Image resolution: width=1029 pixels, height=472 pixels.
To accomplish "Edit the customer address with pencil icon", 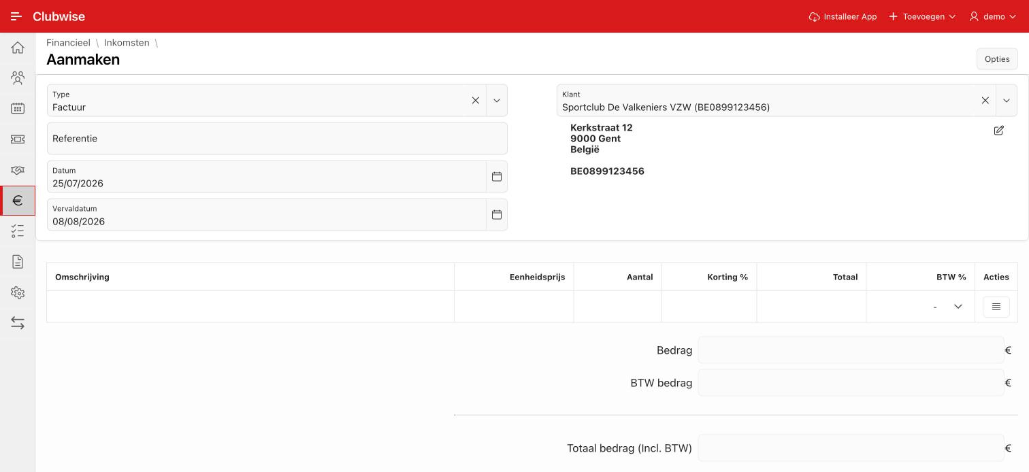I will click(x=998, y=130).
